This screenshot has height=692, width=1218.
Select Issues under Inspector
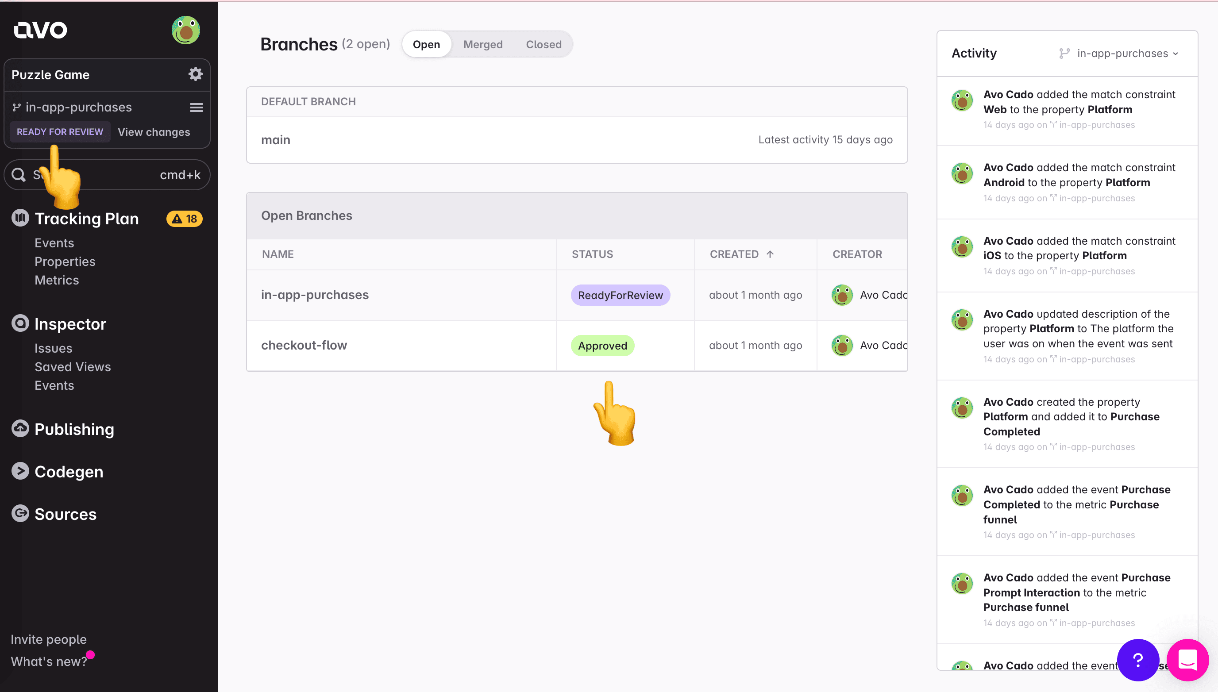click(53, 348)
